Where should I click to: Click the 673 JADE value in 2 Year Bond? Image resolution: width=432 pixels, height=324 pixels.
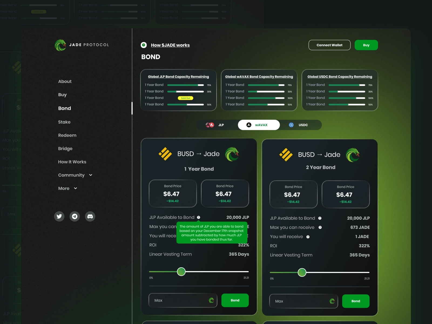360,227
